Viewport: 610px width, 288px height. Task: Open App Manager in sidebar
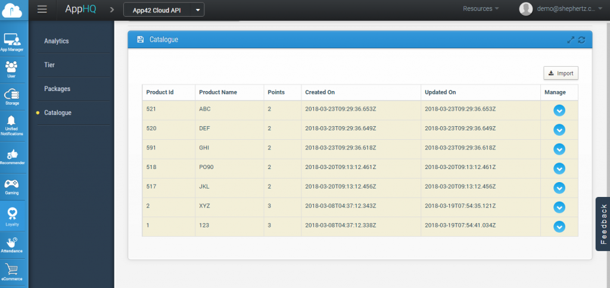12,42
